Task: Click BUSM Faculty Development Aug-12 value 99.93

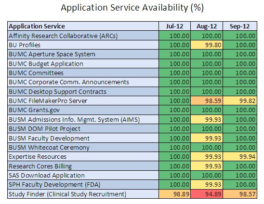Action: [x=207, y=138]
